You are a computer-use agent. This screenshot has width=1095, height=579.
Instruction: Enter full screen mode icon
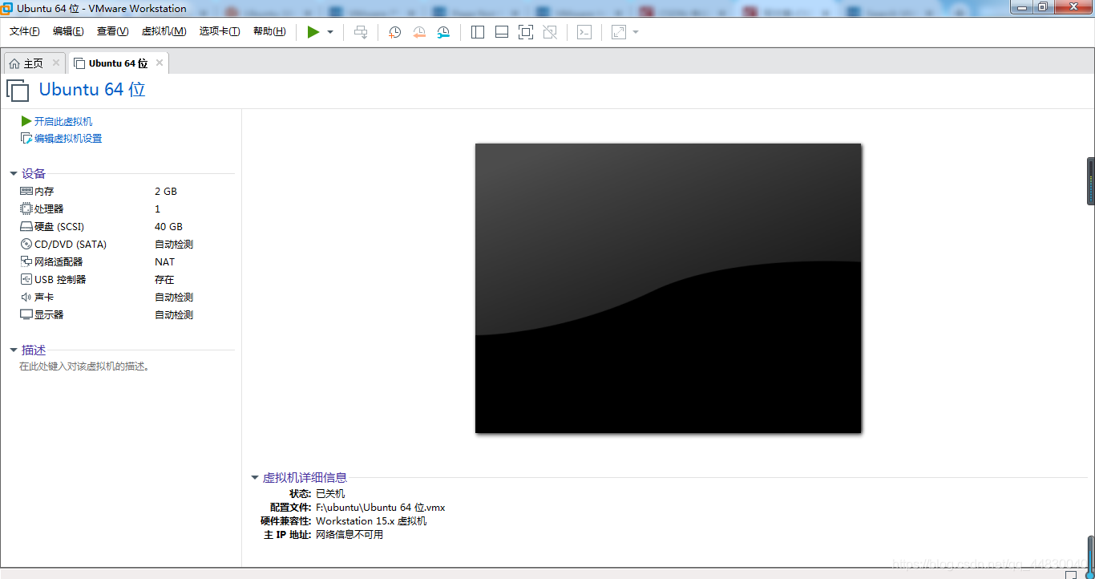(526, 32)
